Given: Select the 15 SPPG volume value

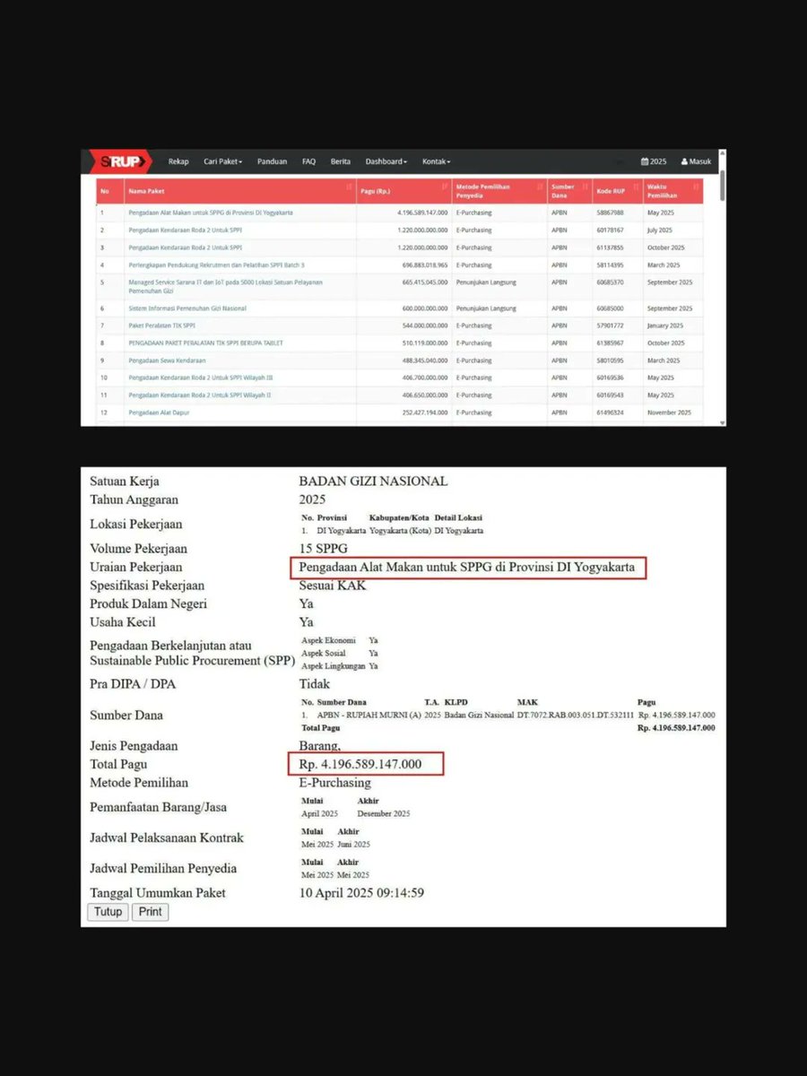Looking at the screenshot, I should [x=325, y=549].
